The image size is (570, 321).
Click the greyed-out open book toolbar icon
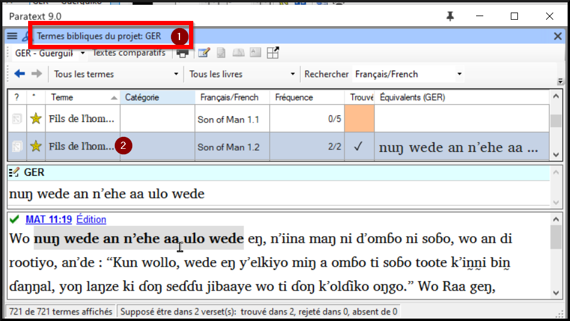coord(239,53)
